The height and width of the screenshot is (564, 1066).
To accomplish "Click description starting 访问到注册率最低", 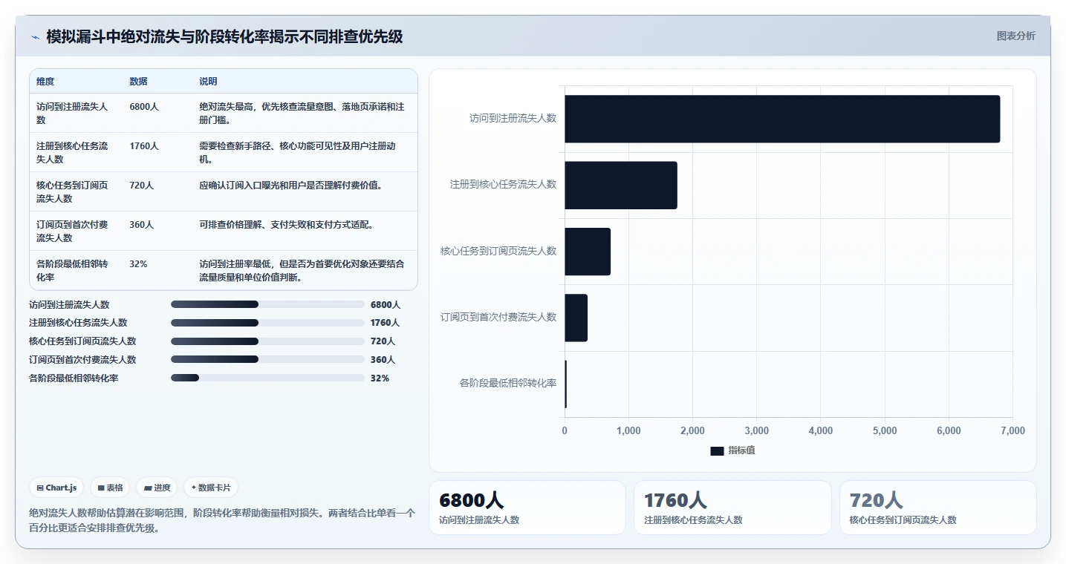I will coord(302,271).
